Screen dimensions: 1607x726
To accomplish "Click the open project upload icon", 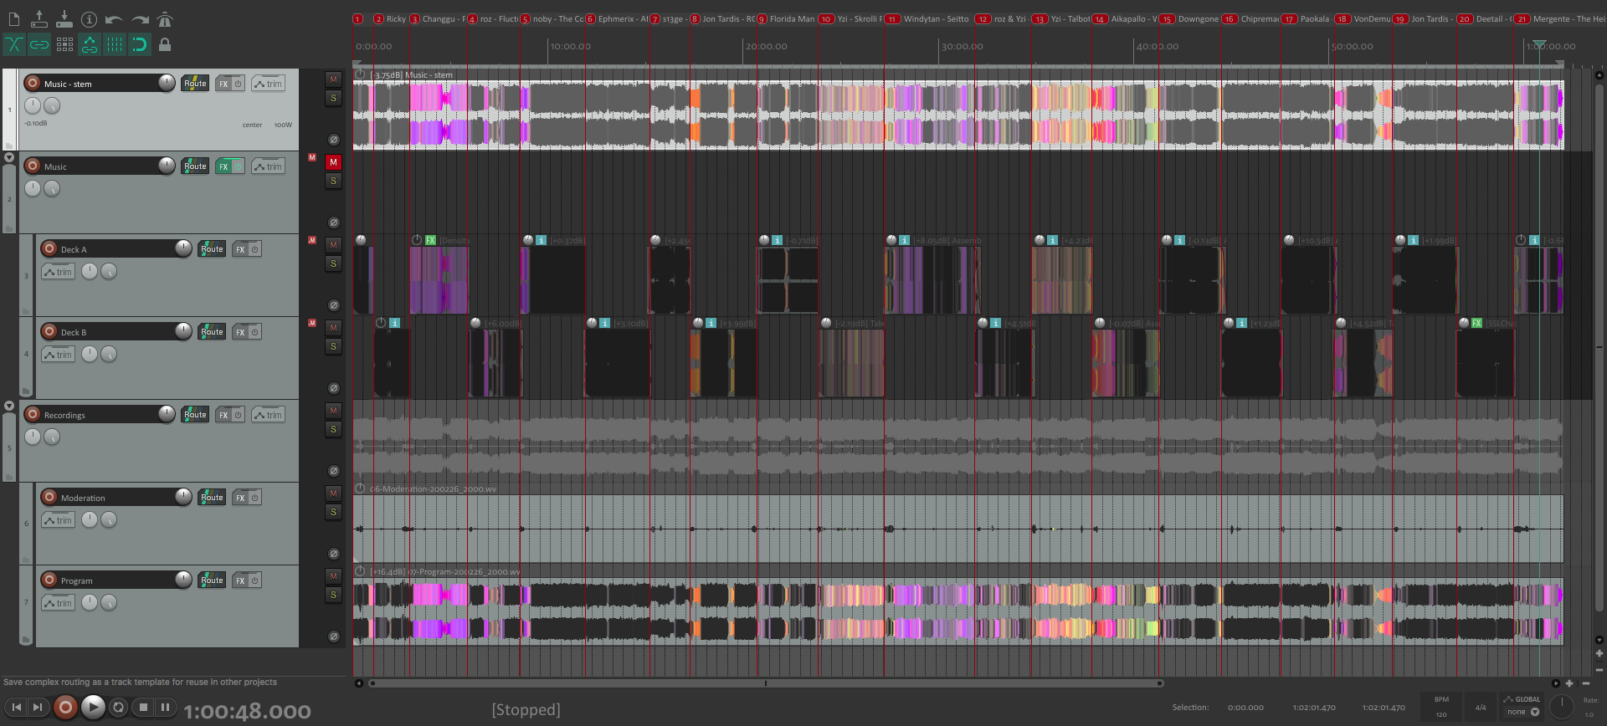I will click(x=39, y=19).
